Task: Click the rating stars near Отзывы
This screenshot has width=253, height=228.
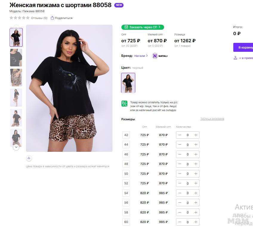Action: click(19, 18)
